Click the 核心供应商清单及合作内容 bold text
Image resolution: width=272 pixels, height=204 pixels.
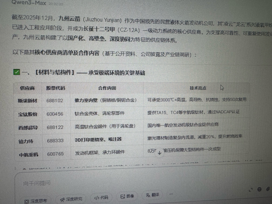point(67,53)
